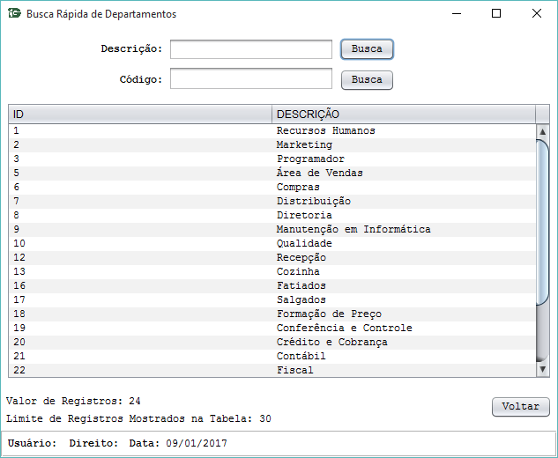Click the application icon in the title bar
Screen dimensions: 558x458
tap(15, 13)
